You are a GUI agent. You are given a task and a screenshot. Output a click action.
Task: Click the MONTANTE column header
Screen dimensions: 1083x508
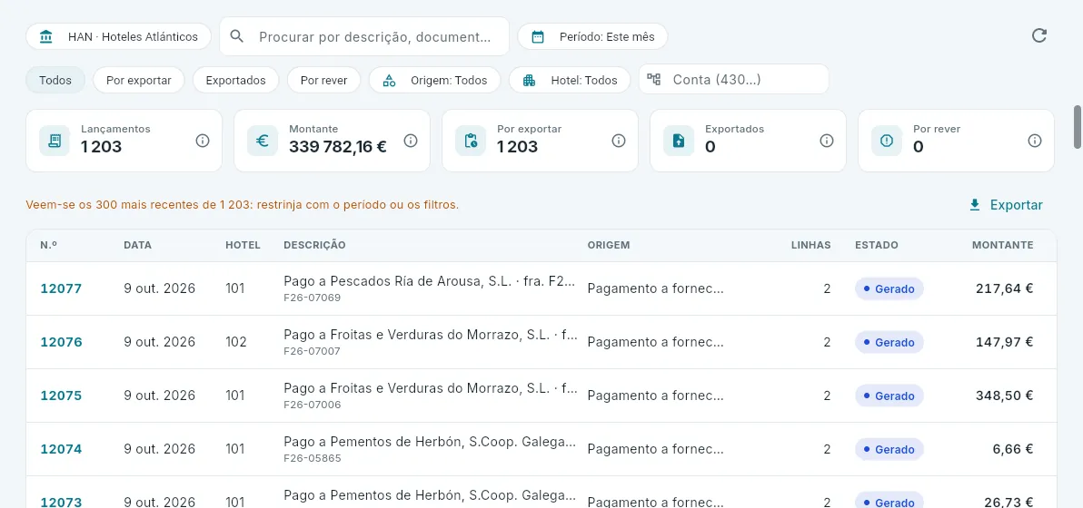[1003, 245]
